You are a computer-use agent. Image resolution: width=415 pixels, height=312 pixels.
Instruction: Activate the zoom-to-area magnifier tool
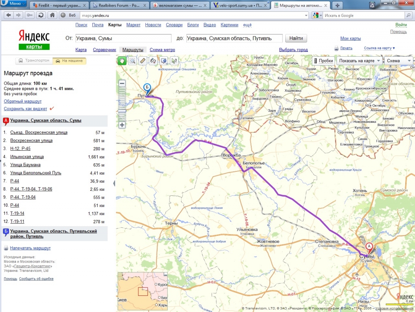pos(132,61)
